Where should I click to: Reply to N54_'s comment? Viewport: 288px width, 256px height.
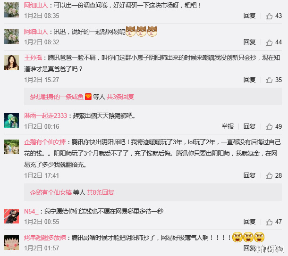(249, 222)
